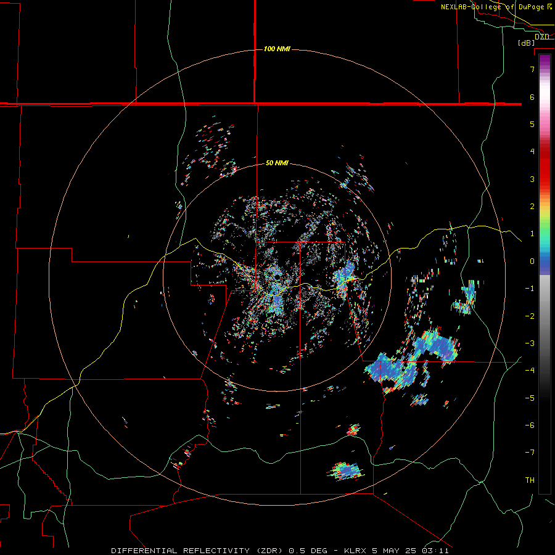555x555 pixels.
Task: Click the "-2" value on the color scale
Action: pos(530,316)
